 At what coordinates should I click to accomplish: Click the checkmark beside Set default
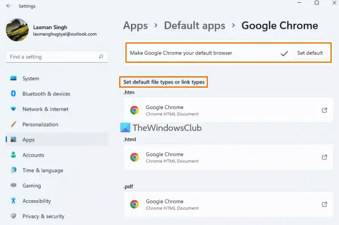click(284, 54)
